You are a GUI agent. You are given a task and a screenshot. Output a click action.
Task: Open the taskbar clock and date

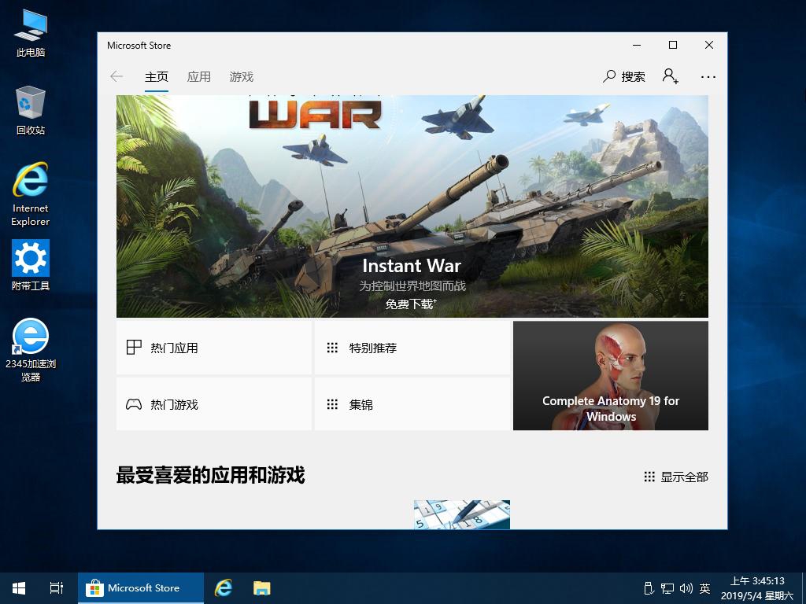pos(757,588)
